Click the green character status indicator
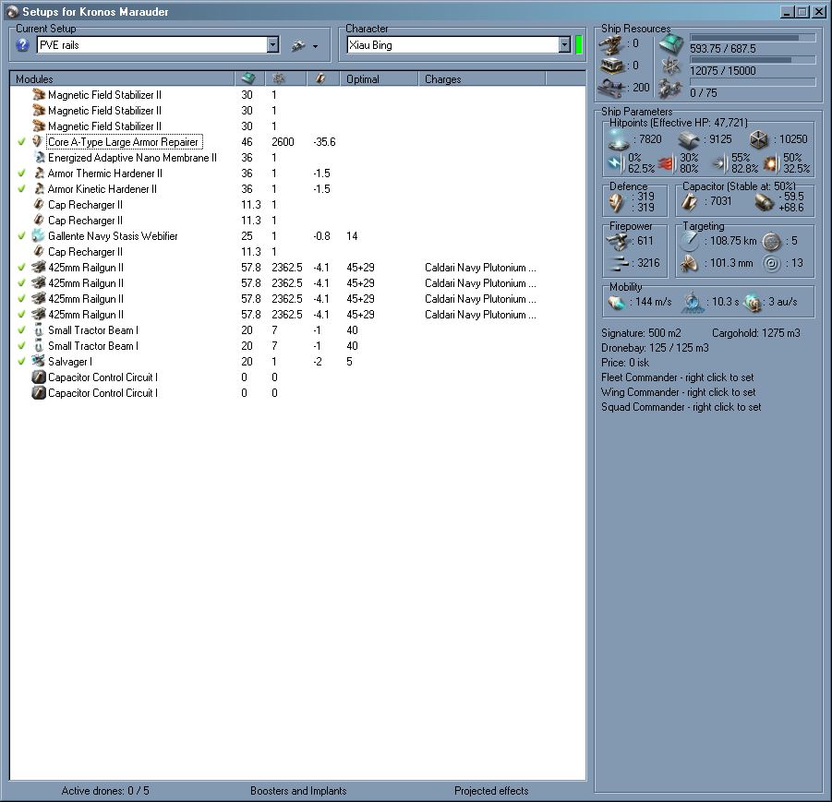Screen dimensions: 832x802 [x=579, y=45]
